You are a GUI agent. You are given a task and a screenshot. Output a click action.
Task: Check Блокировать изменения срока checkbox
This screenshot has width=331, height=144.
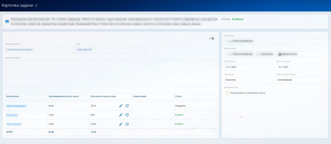(x=228, y=93)
